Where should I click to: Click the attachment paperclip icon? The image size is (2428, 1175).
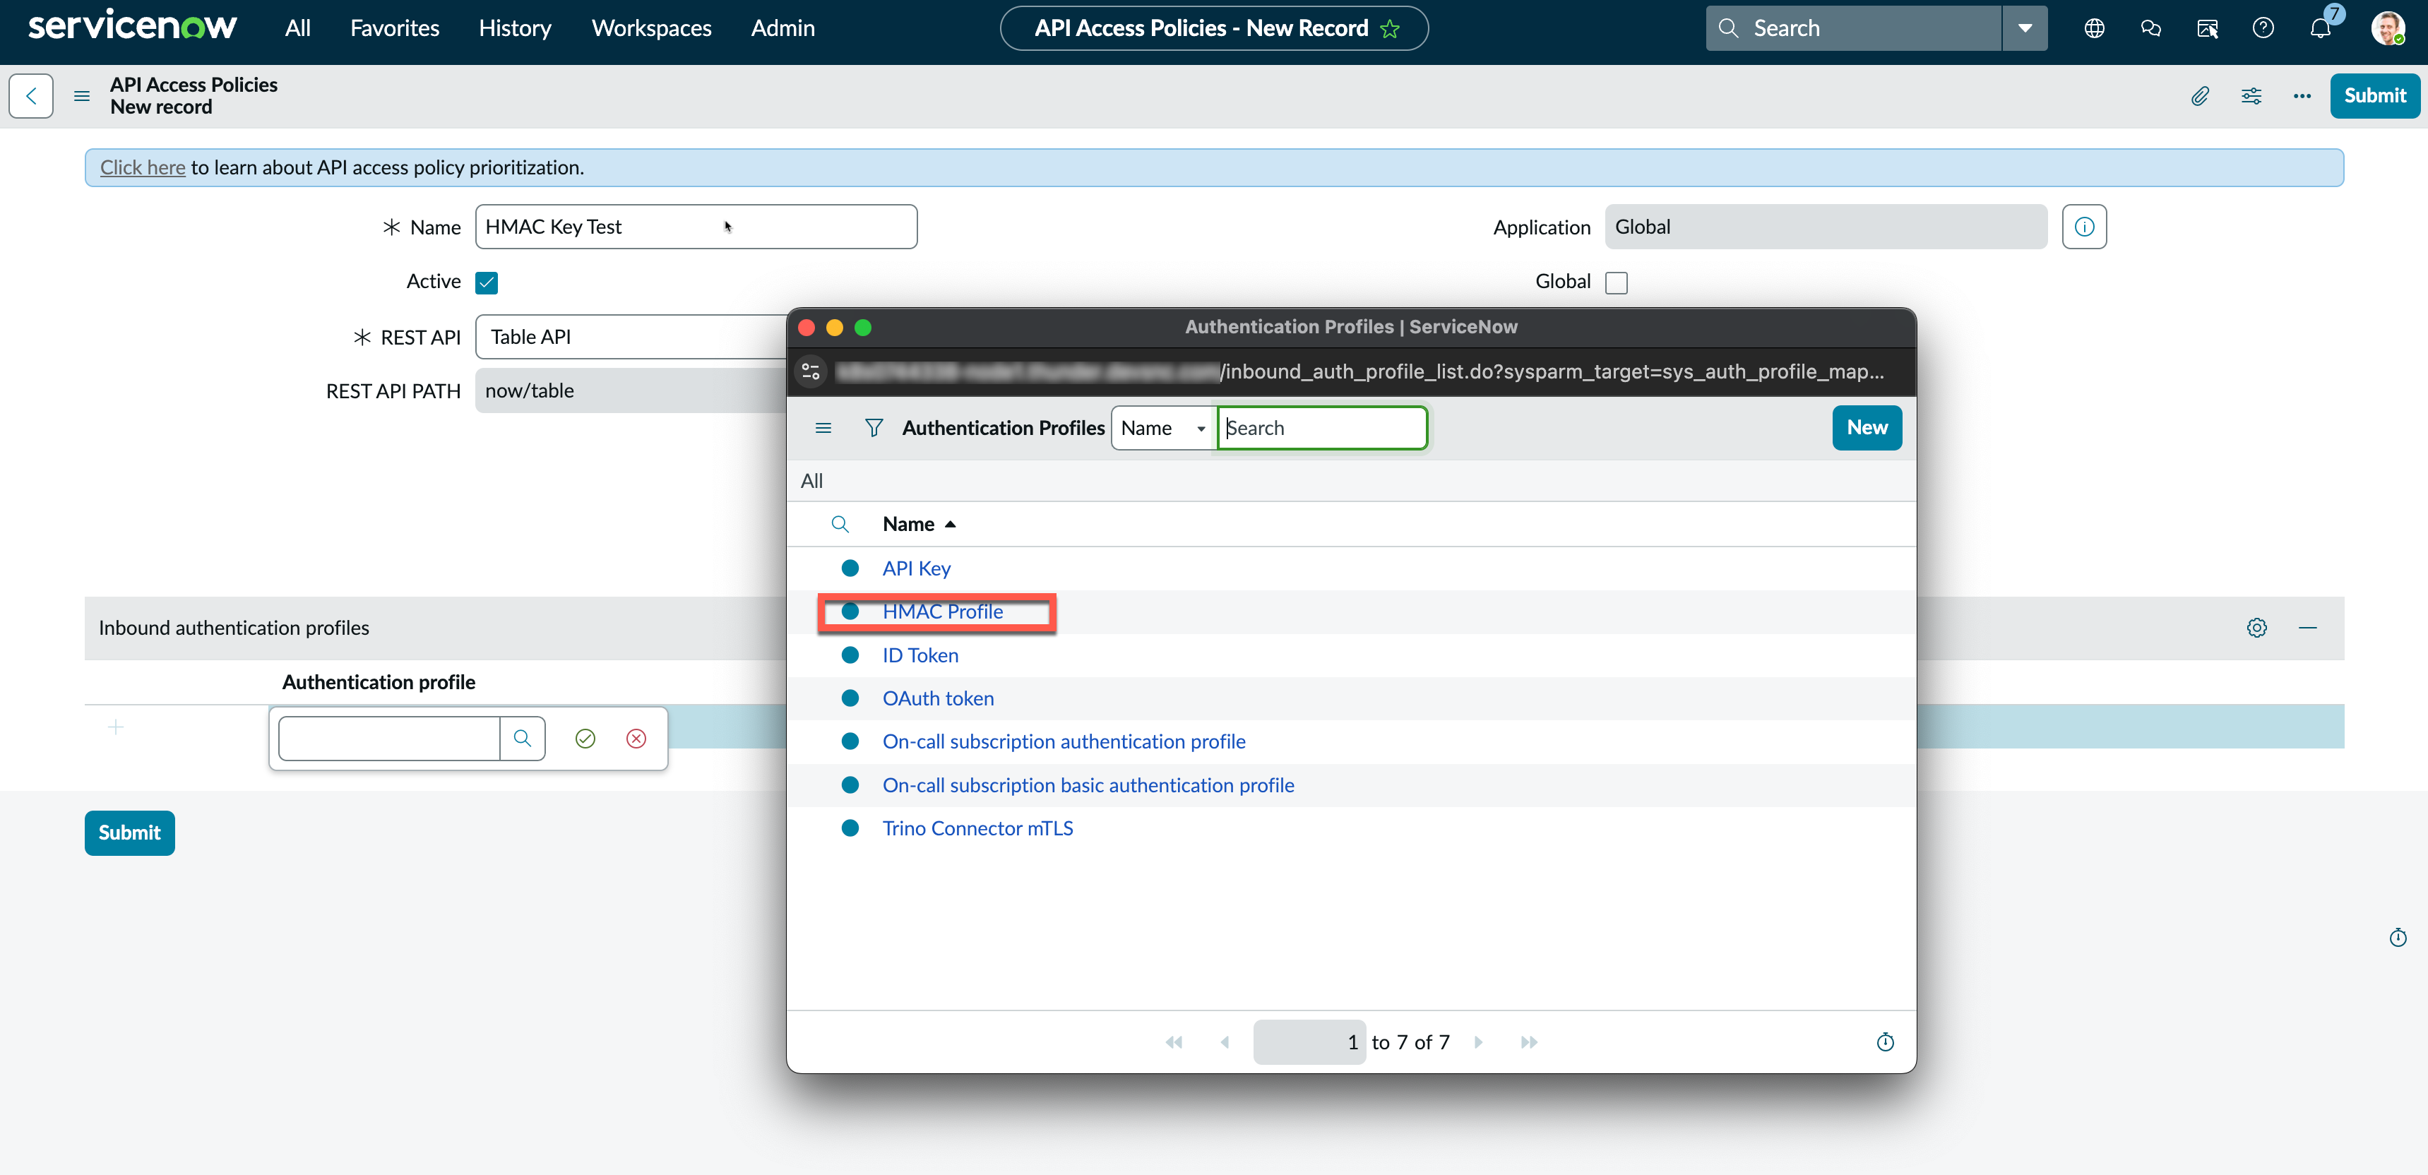(2200, 96)
